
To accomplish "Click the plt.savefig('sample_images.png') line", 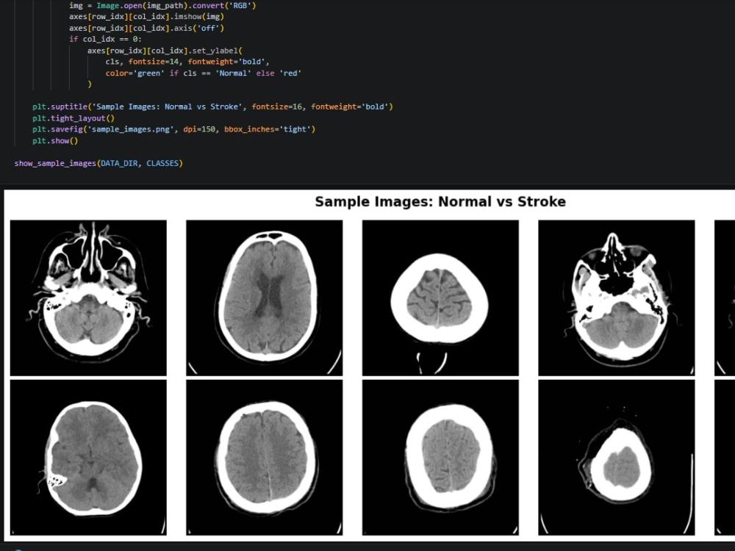I will (x=174, y=129).
